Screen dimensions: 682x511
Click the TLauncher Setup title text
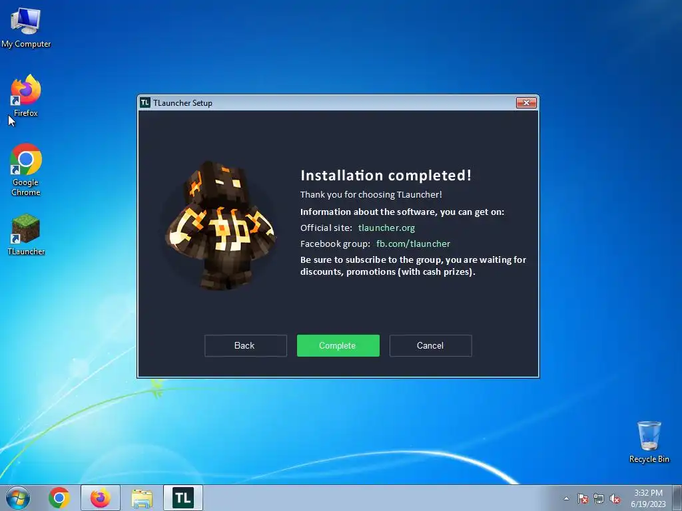tap(182, 103)
